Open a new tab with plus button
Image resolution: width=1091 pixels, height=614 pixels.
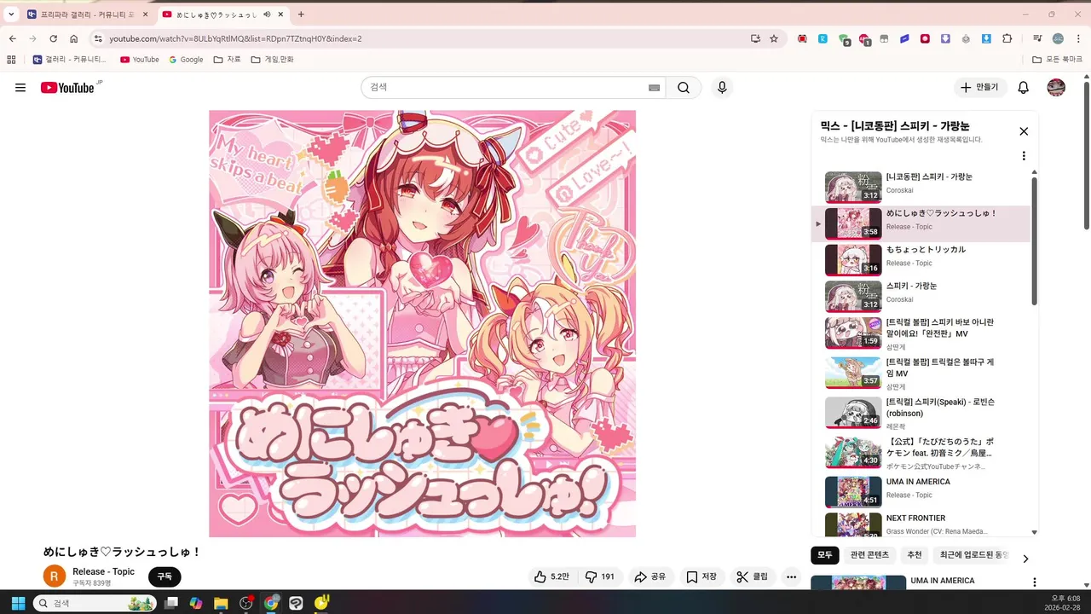coord(301,14)
